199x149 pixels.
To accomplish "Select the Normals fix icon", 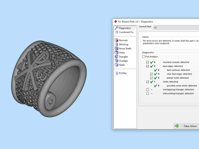I will (116, 40).
